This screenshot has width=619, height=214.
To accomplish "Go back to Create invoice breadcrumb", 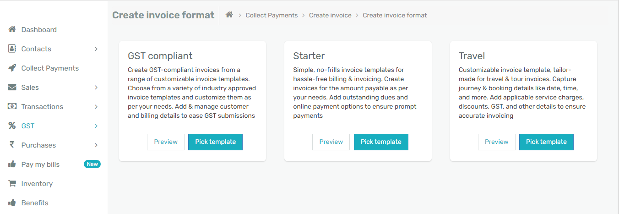I will tap(330, 16).
